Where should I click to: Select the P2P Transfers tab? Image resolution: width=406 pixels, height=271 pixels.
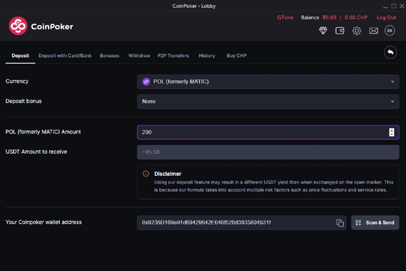[x=173, y=56]
